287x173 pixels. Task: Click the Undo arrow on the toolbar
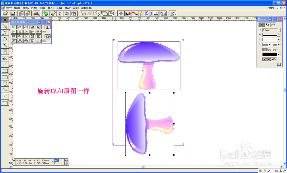pyautogui.click(x=46, y=13)
